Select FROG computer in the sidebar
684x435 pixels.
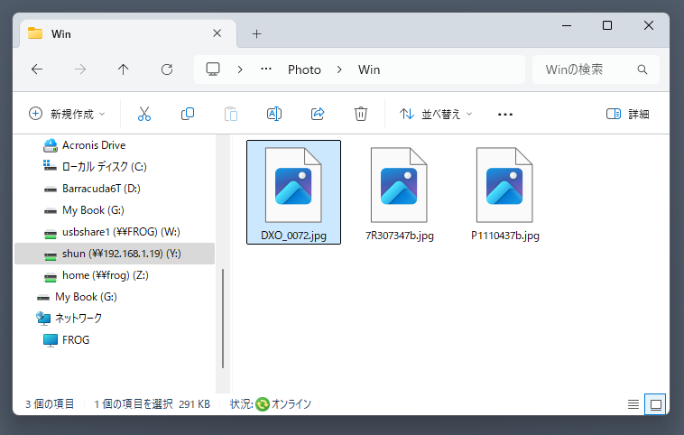(x=115, y=340)
